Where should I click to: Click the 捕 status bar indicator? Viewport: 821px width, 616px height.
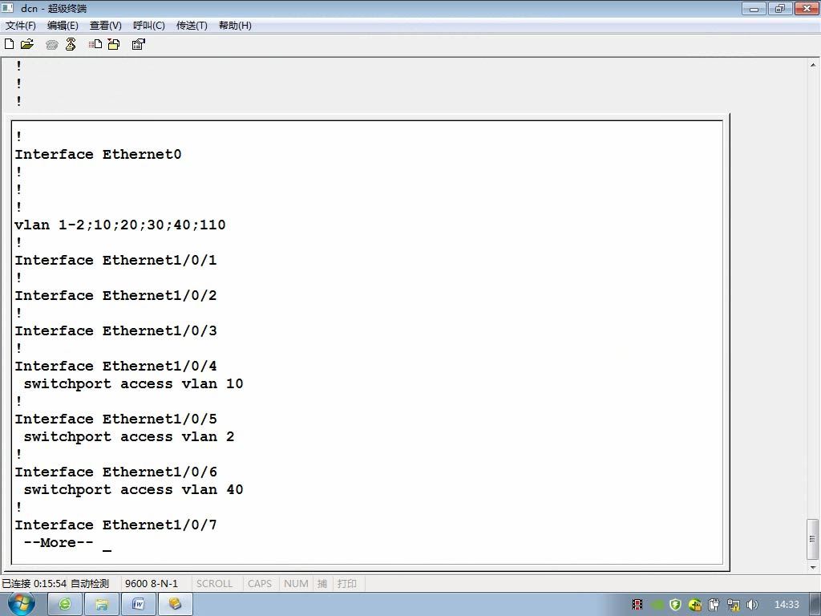(322, 583)
